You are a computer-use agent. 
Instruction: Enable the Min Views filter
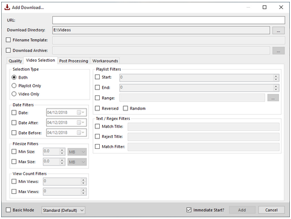[14, 181]
